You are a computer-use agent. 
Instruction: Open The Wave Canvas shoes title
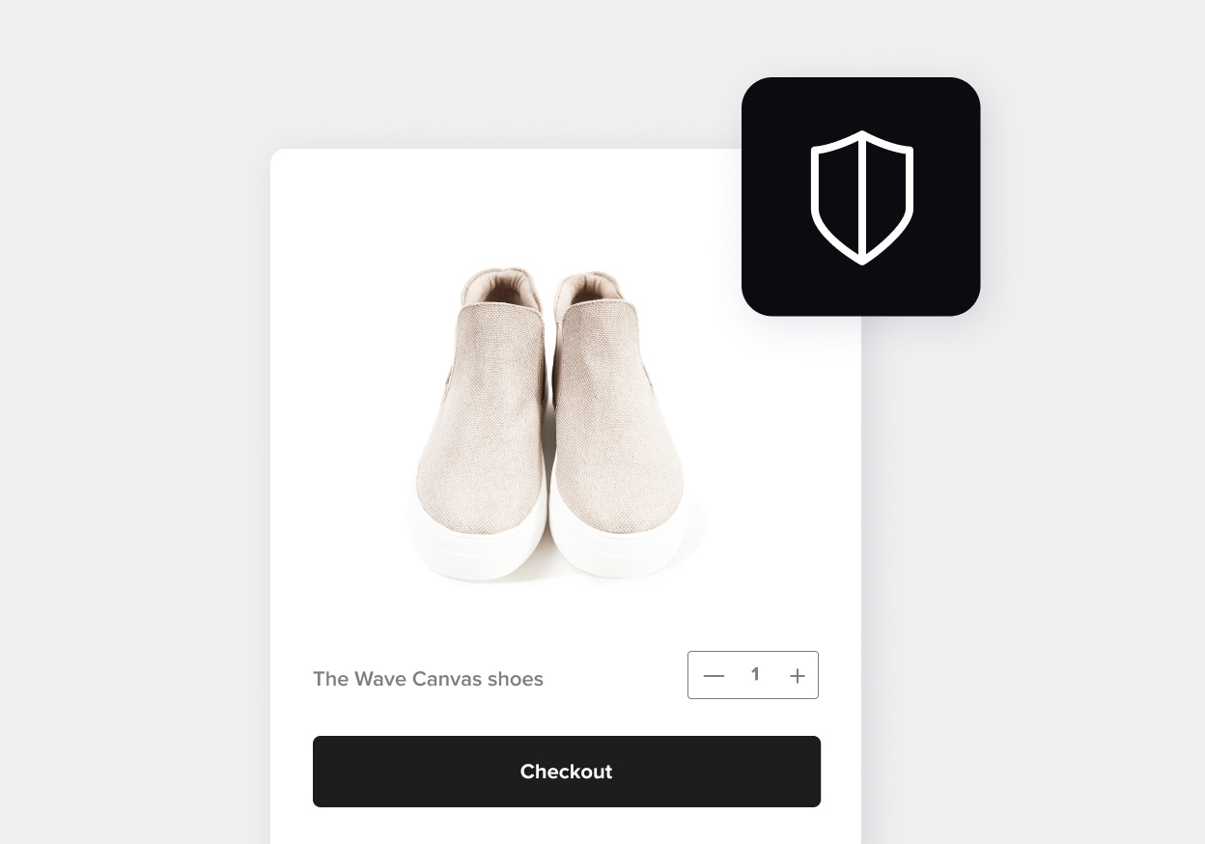428,679
